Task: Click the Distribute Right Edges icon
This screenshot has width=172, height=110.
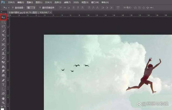Action: tap(111, 8)
